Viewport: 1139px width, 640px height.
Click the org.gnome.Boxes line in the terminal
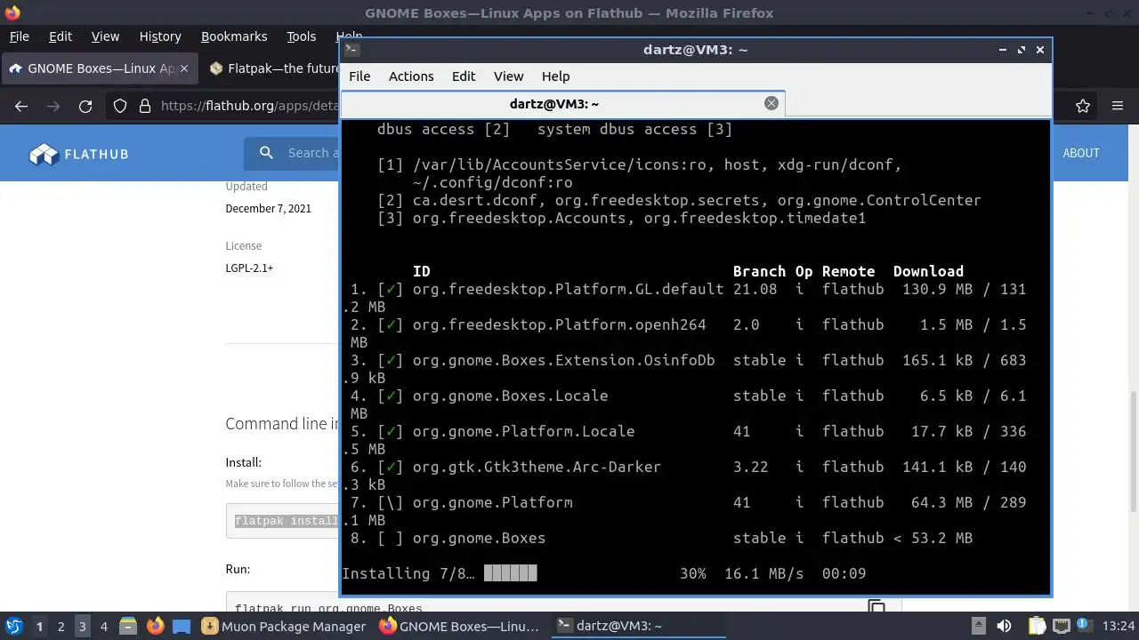point(658,538)
